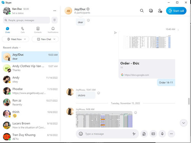This screenshot has width=191, height=143.
Task: Add participants to the group
Action: pos(160,11)
